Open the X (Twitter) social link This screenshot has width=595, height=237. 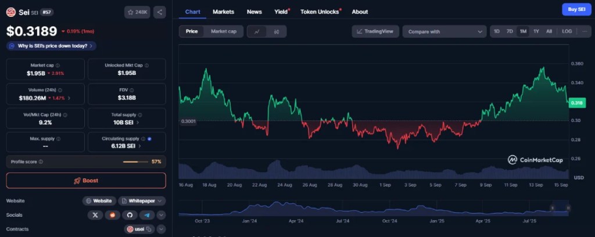pos(95,215)
